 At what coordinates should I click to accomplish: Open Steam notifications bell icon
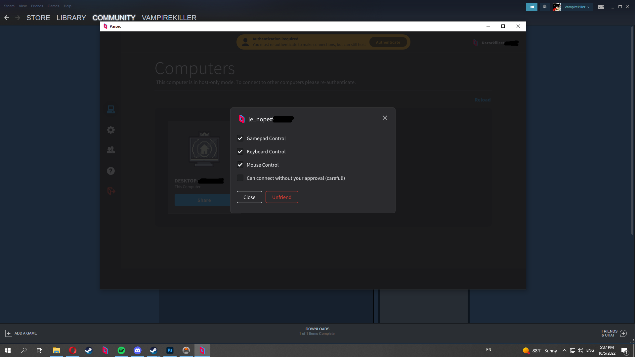point(544,7)
